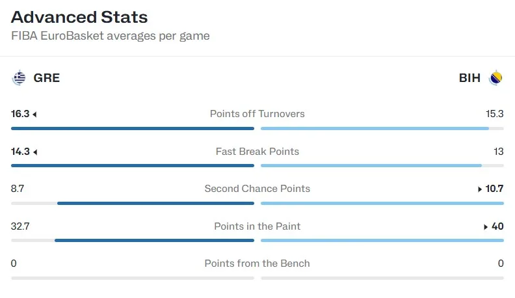Click Greece's 32.7 paint points value
The width and height of the screenshot is (515, 298).
[20, 226]
